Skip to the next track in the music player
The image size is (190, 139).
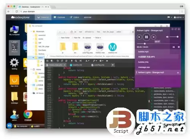154,37
